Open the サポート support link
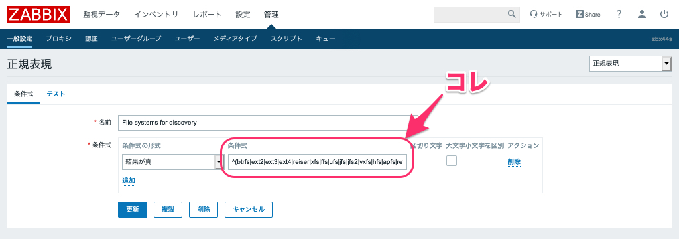 (x=546, y=15)
